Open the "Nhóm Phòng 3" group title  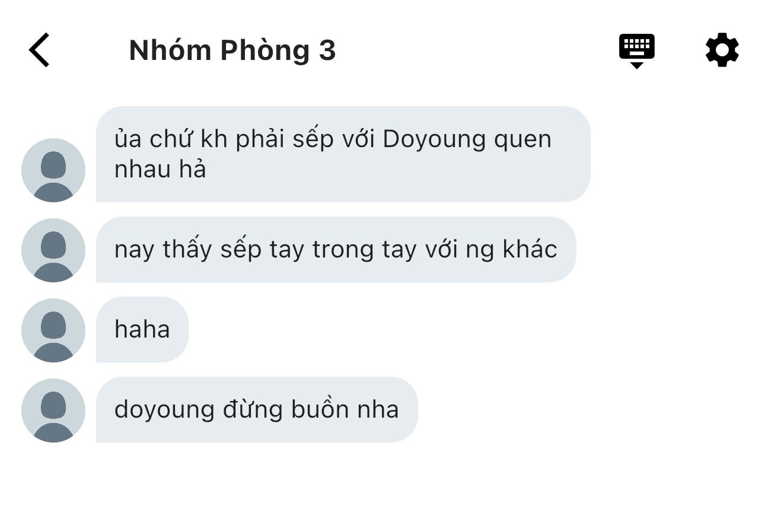point(232,50)
